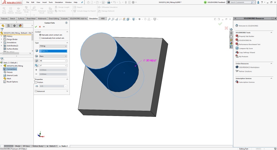Open the DisplayManager color ball tab
This screenshot has height=150, width=277.
click(20, 26)
